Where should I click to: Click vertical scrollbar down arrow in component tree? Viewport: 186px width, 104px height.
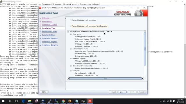pos(145,76)
